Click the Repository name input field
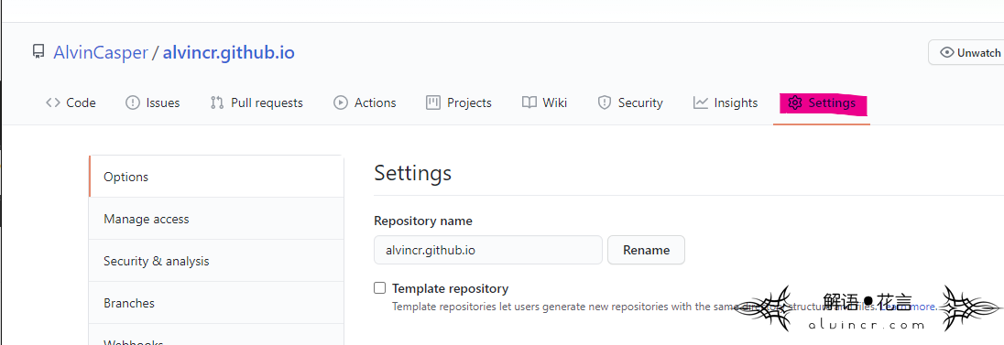This screenshot has width=1004, height=345. tap(488, 250)
